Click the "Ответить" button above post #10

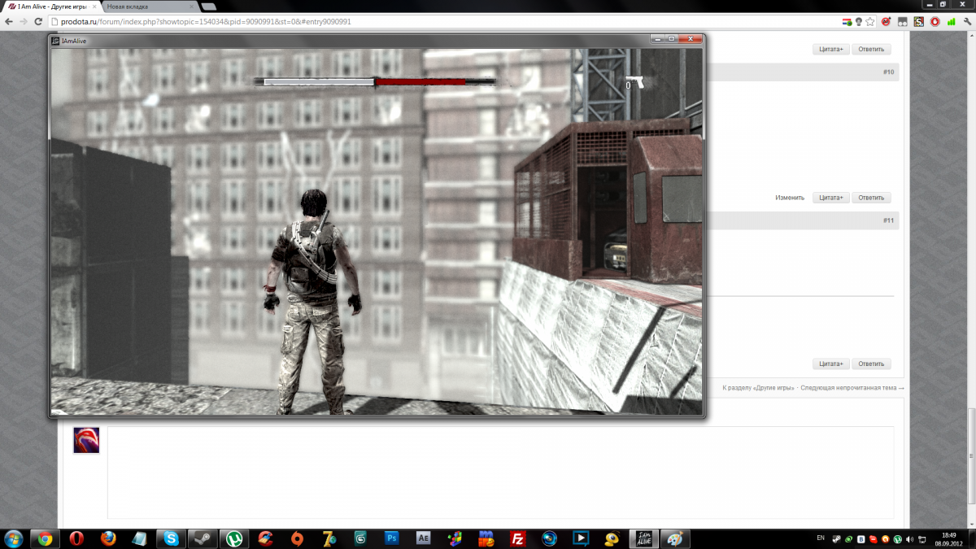pyautogui.click(x=871, y=50)
